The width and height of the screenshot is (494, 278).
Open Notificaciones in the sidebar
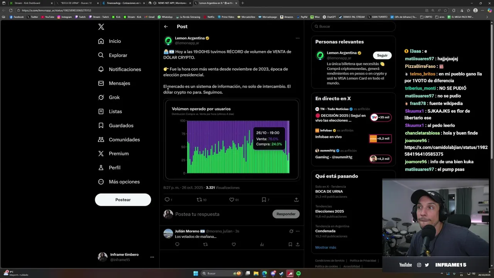point(120,69)
